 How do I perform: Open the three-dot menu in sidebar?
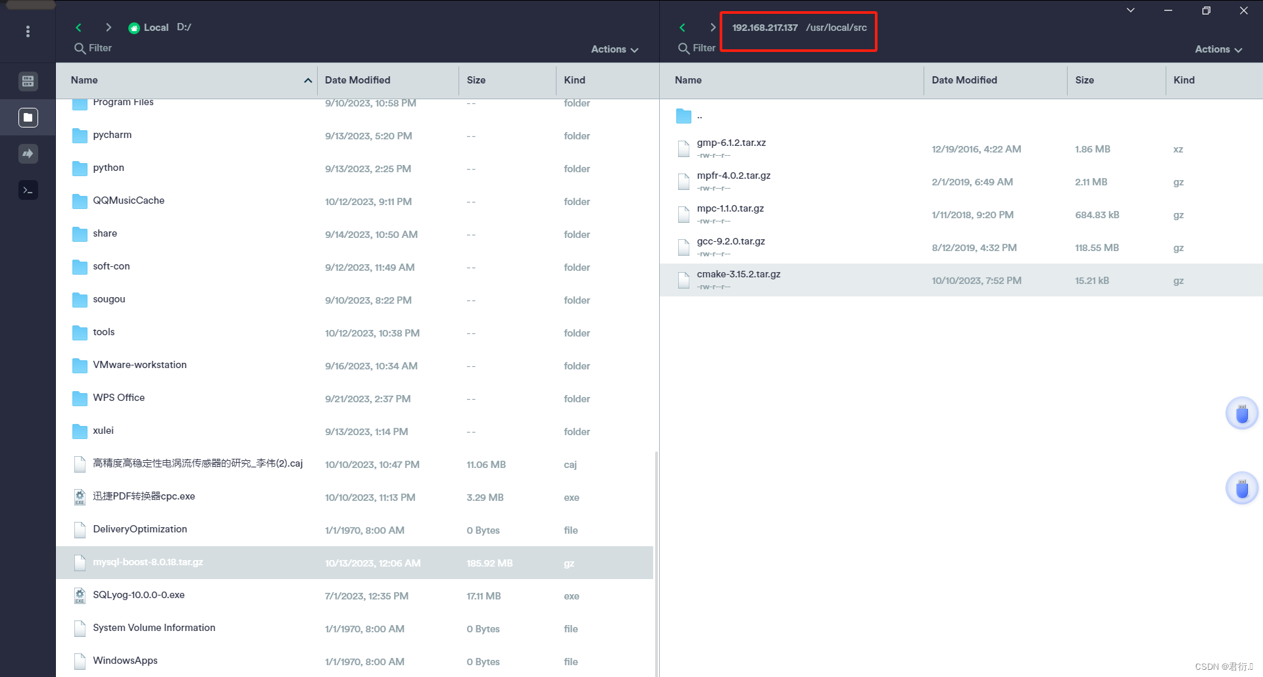[28, 32]
